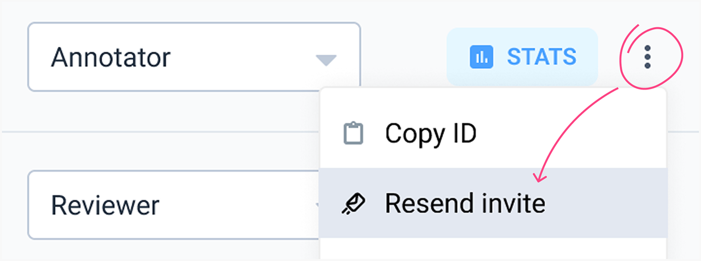Click the clipboard icon beside Copy ID
This screenshot has height=261, width=701.
pos(353,133)
